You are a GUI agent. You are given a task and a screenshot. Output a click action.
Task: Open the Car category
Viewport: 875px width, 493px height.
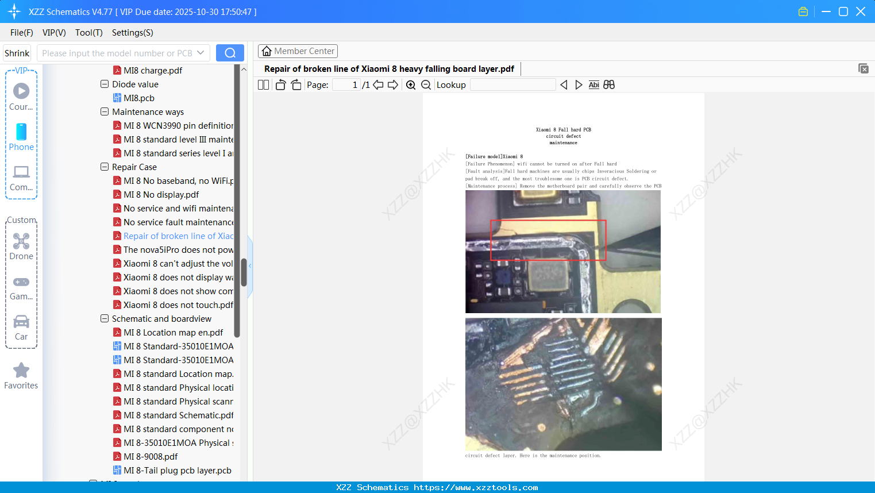pyautogui.click(x=21, y=328)
